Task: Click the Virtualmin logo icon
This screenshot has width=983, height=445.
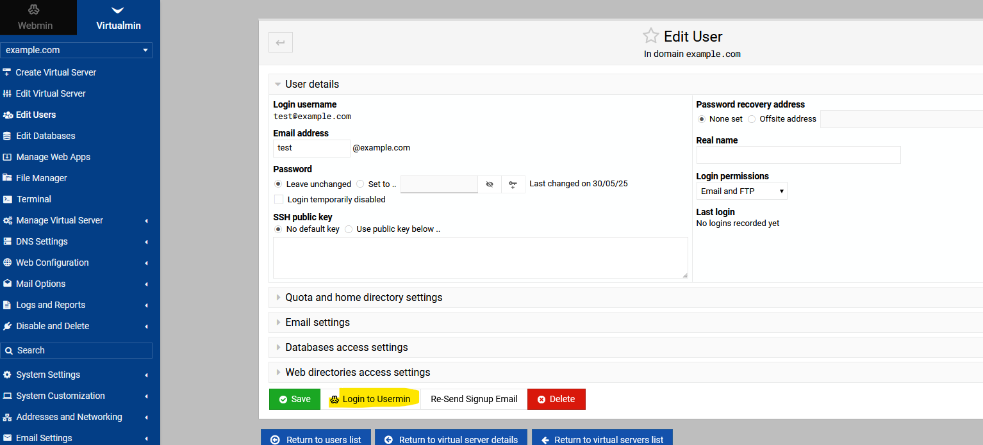Action: click(118, 10)
